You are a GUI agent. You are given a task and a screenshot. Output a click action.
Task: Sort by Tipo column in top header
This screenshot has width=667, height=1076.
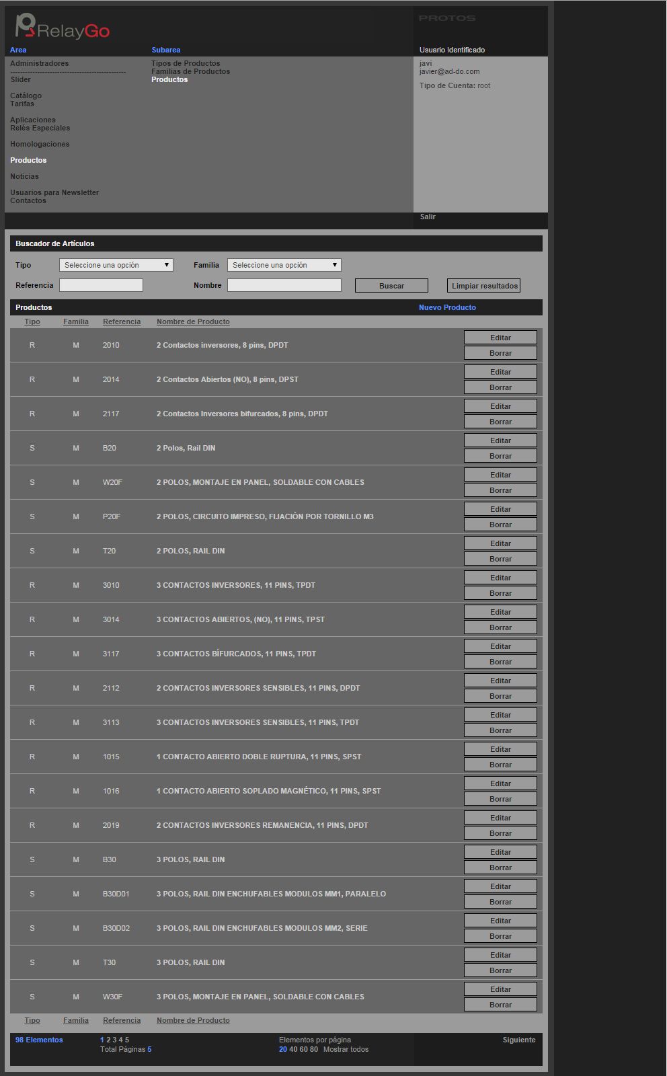coord(32,321)
